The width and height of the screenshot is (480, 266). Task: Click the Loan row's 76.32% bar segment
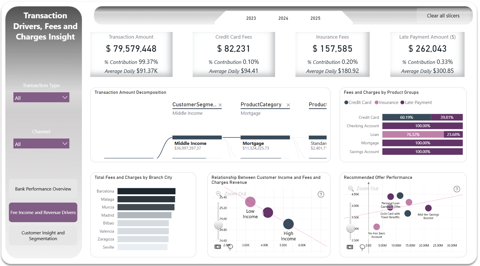pos(413,134)
